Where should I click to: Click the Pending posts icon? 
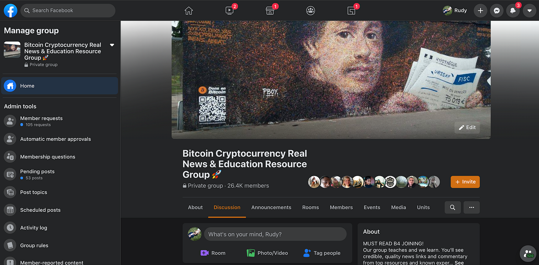[x=10, y=174]
